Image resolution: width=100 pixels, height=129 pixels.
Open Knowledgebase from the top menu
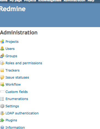[50, 1]
